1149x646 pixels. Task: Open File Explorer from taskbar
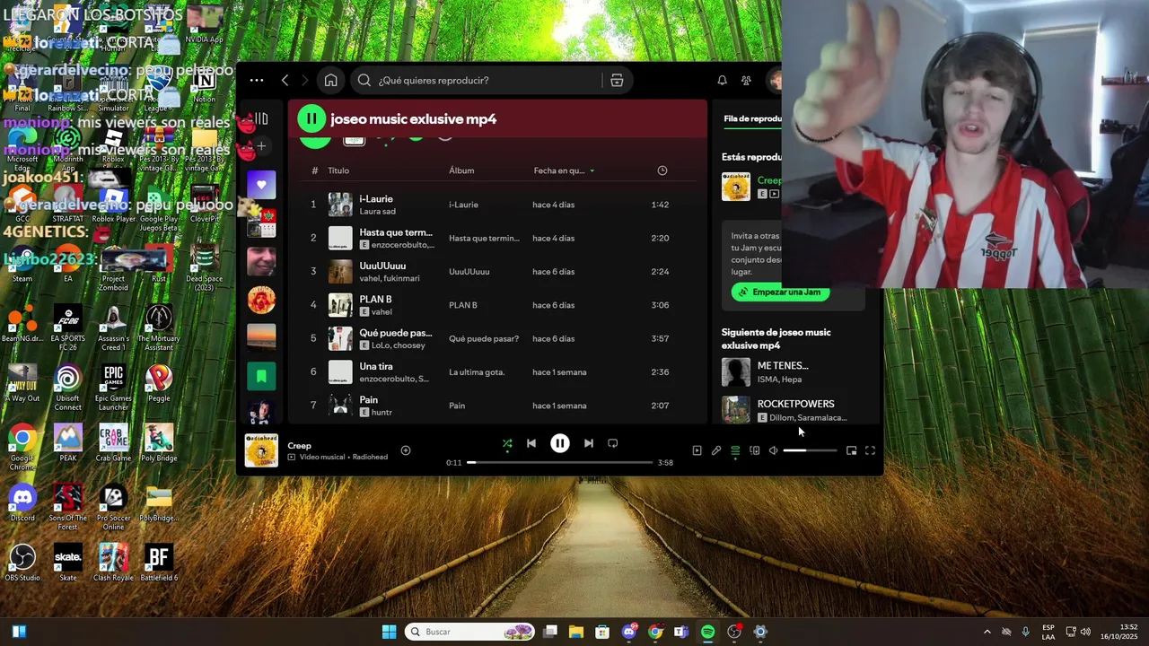click(x=576, y=632)
